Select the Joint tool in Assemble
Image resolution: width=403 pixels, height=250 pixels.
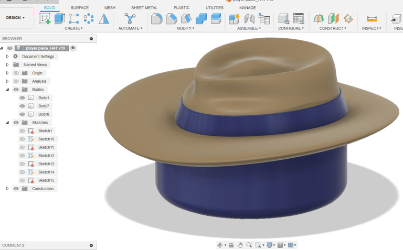249,19
